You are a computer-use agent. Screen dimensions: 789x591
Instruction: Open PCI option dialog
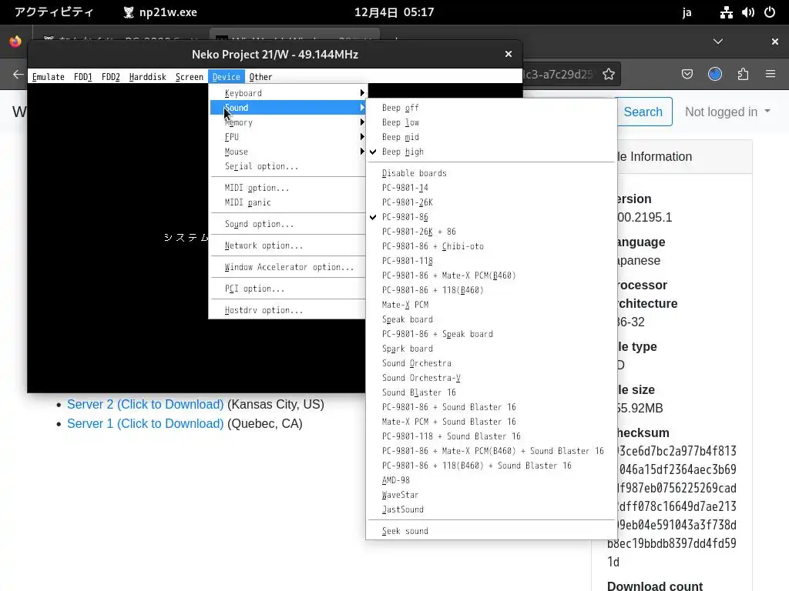(x=288, y=289)
